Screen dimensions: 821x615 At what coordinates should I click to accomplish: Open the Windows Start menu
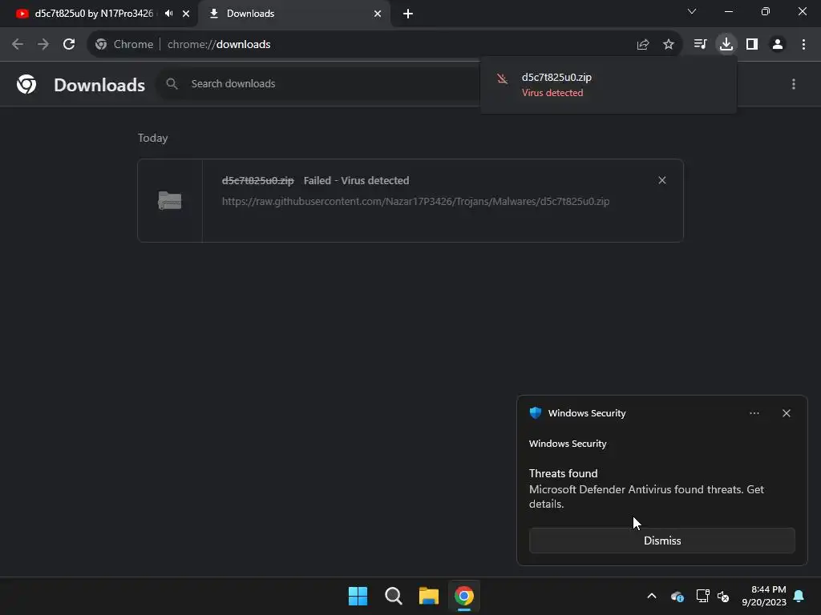pos(358,596)
